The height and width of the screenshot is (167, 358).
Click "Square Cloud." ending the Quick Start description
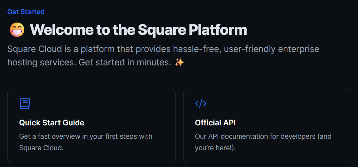coord(41,148)
